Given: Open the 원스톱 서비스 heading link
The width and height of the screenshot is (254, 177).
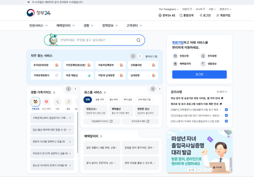Looking at the screenshot, I should [95, 92].
